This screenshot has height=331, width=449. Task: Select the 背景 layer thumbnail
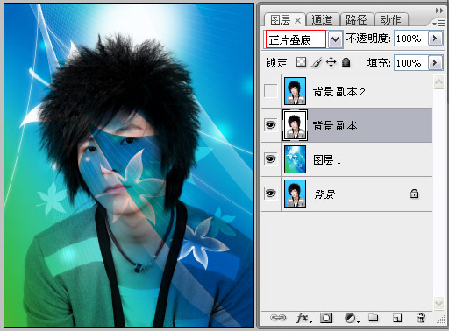[295, 194]
